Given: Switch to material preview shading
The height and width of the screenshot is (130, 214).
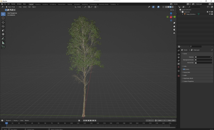Looking at the screenshot, I should (170, 7).
